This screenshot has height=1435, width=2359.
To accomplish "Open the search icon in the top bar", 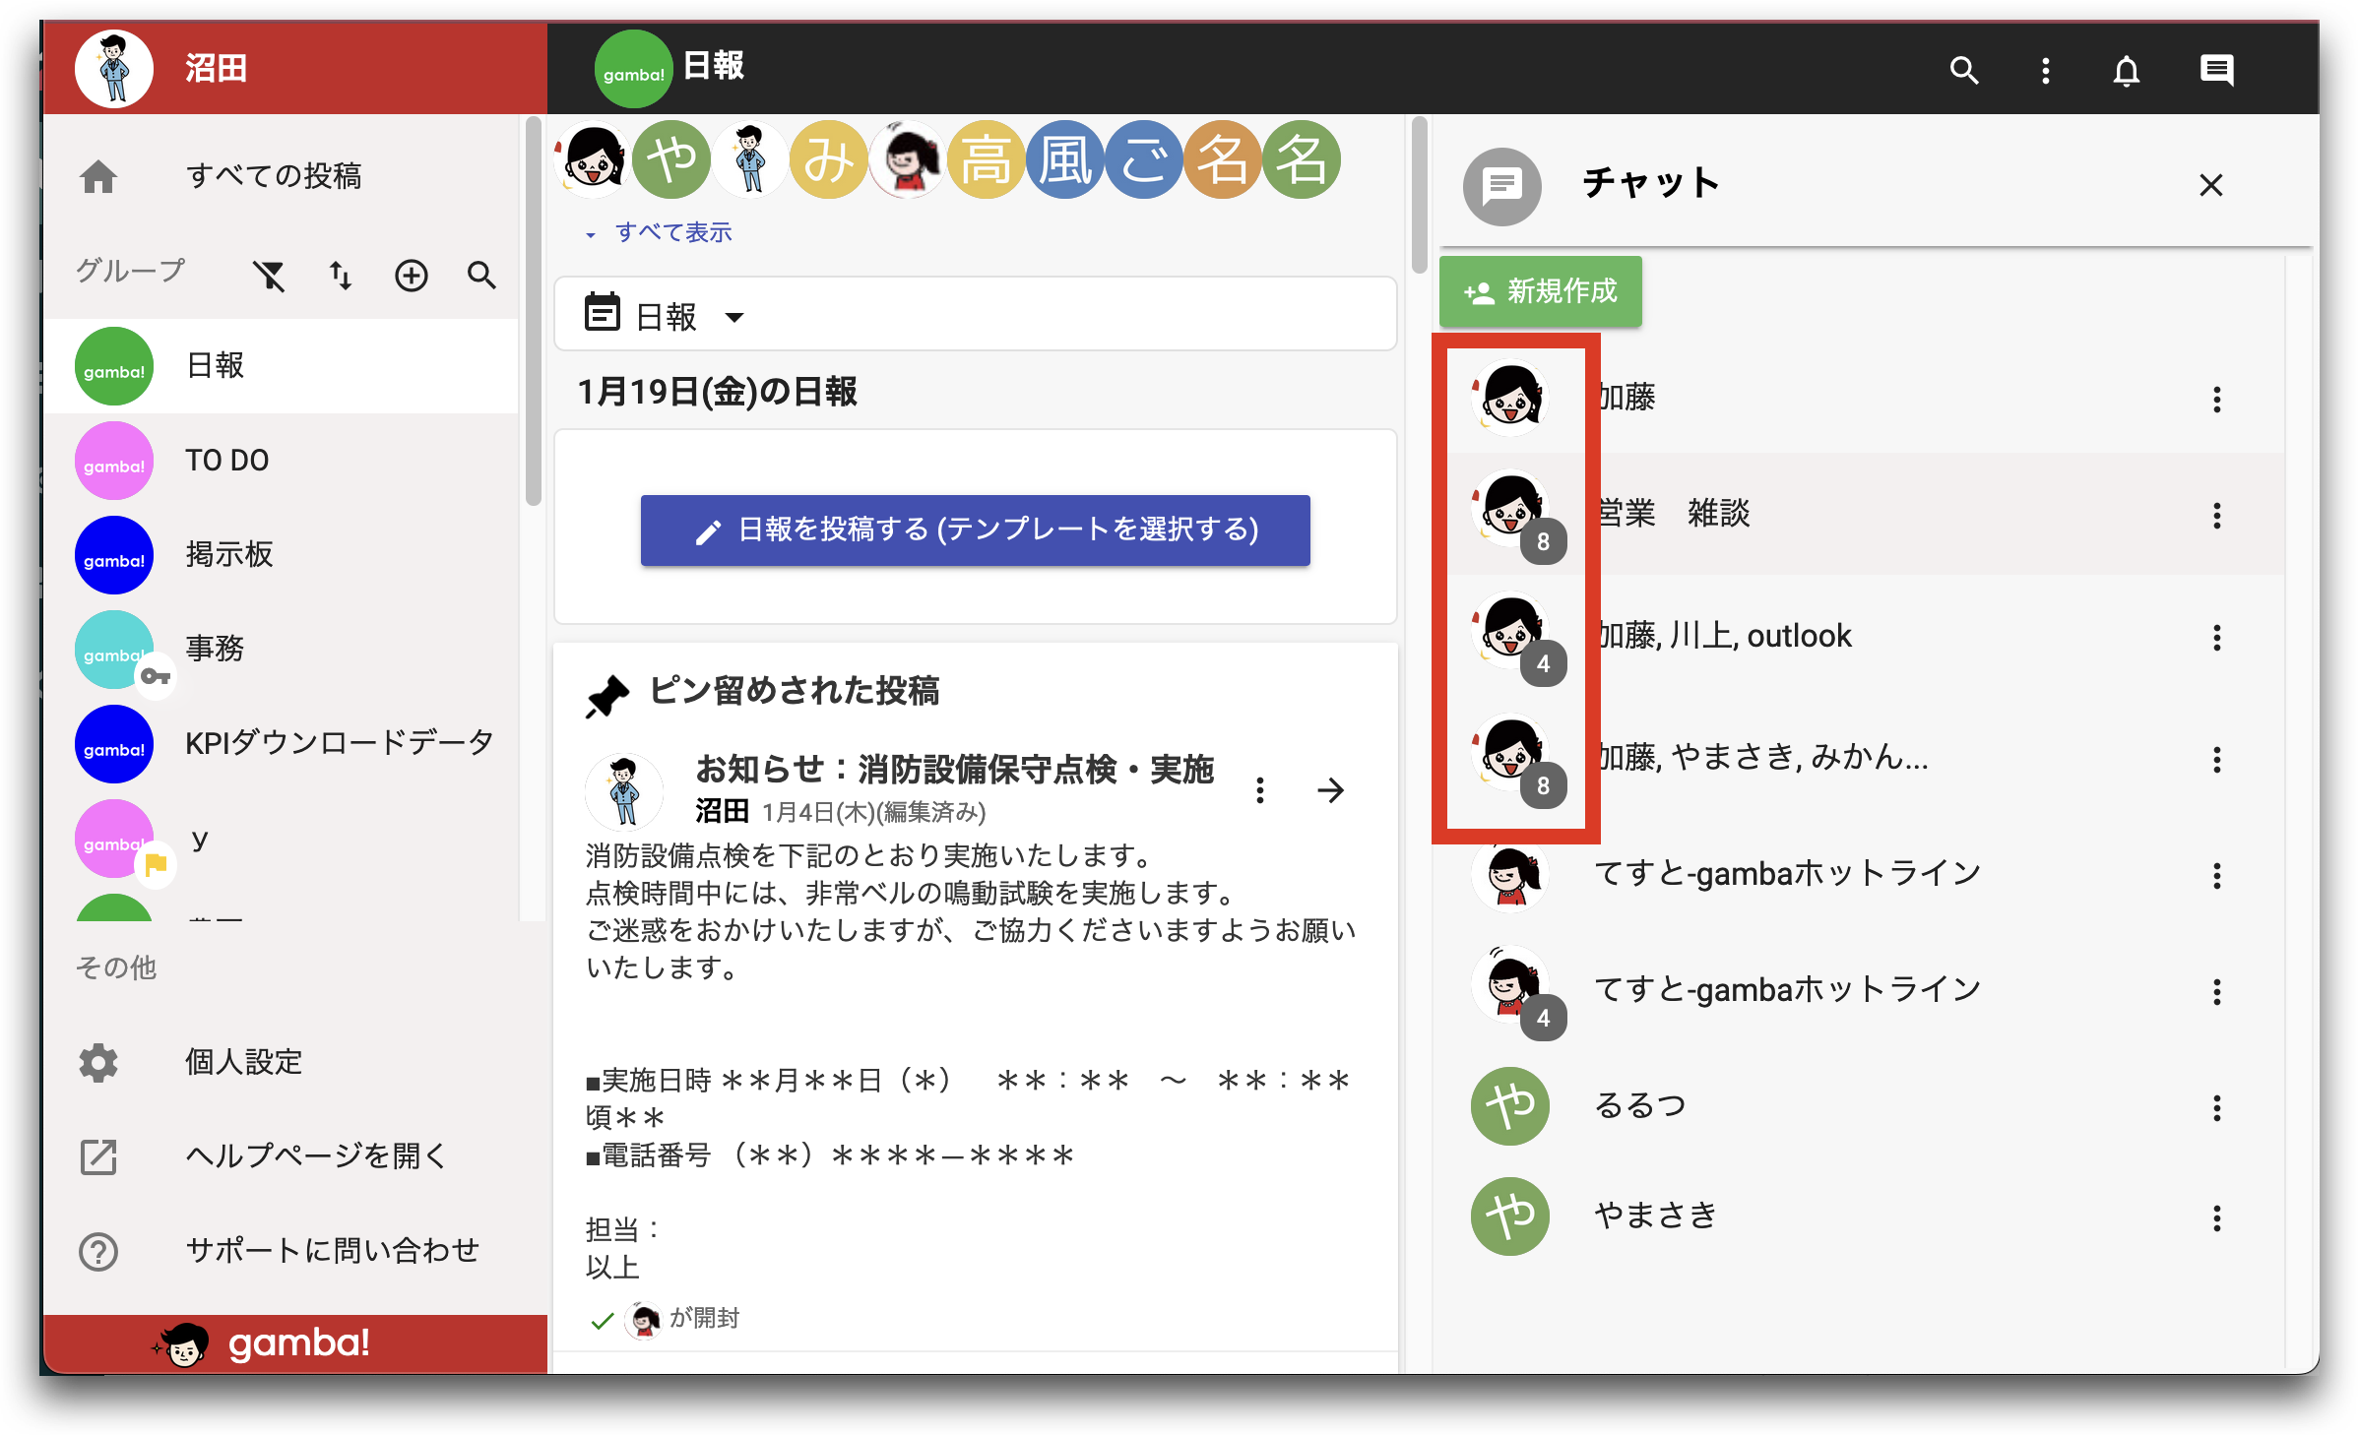I will point(1963,70).
